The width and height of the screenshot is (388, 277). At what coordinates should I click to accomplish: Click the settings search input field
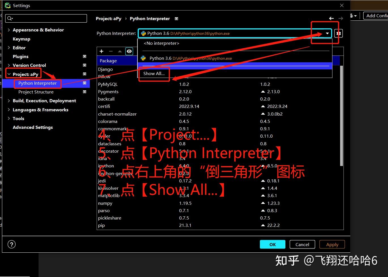click(46, 18)
